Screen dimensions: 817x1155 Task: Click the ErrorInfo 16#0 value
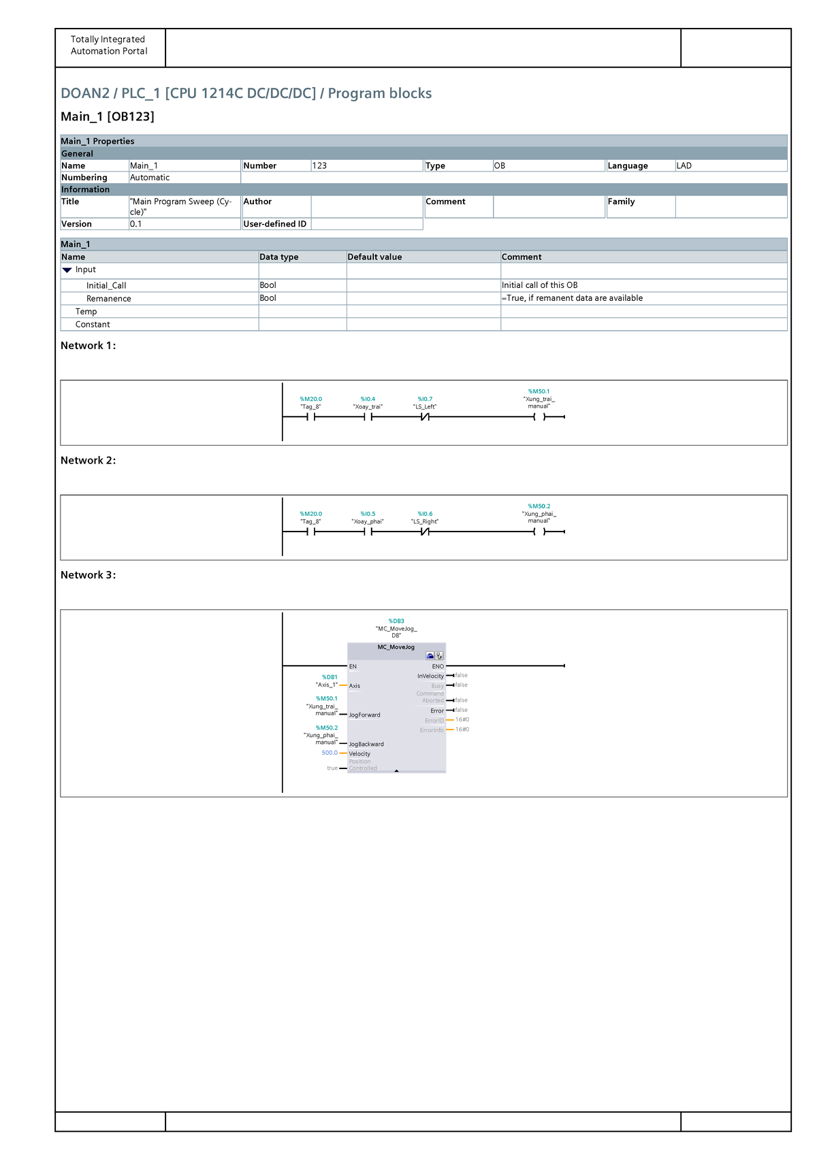pyautogui.click(x=462, y=730)
